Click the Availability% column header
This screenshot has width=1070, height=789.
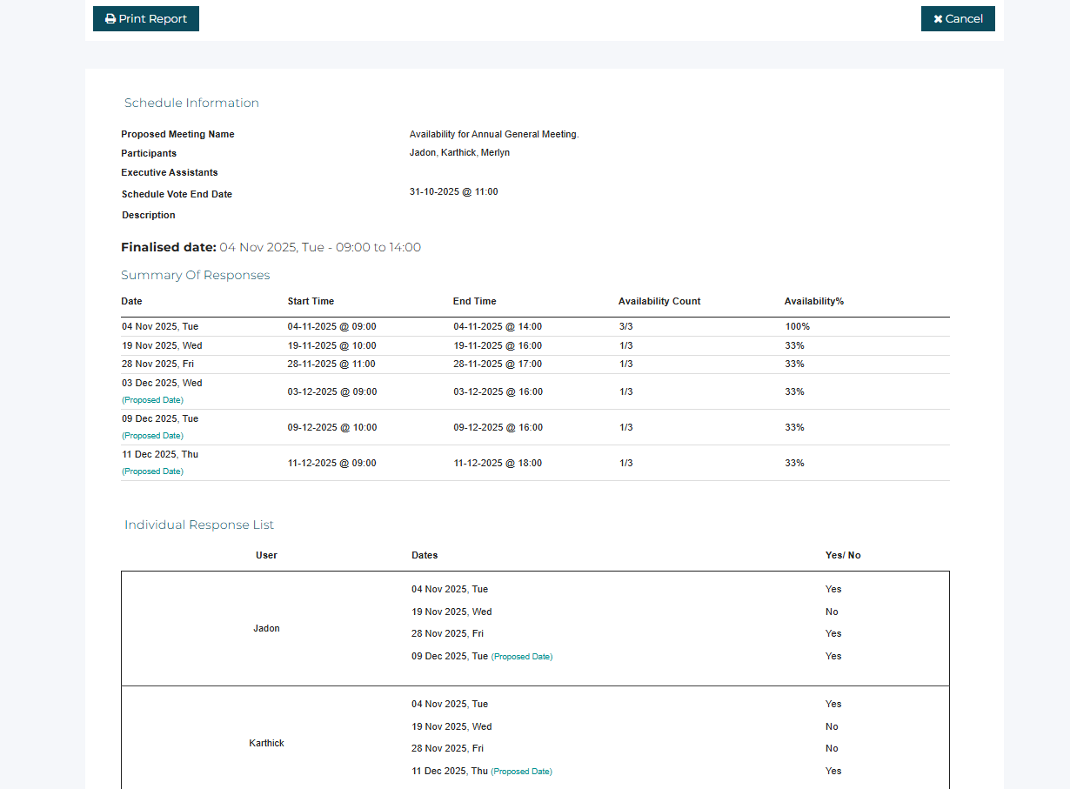814,301
